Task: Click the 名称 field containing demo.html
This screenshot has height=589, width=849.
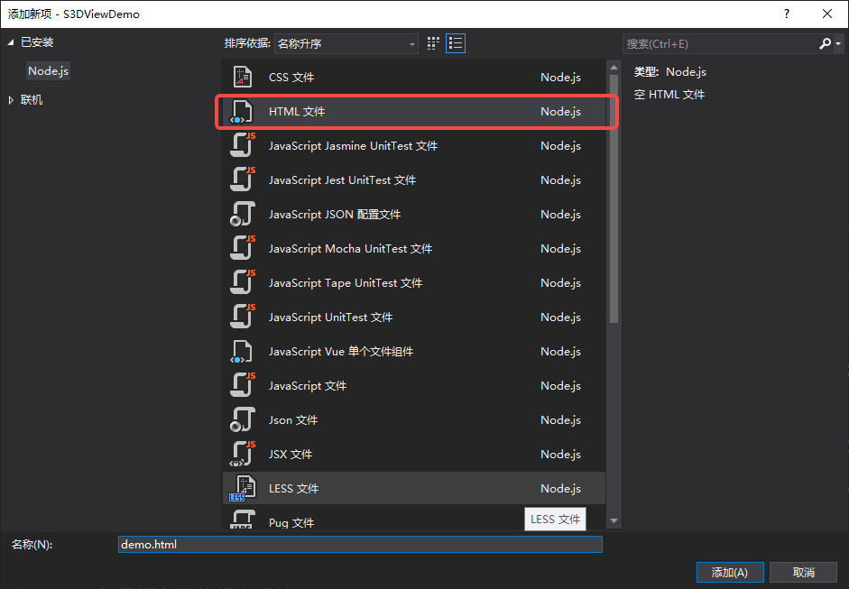Action: (x=360, y=545)
